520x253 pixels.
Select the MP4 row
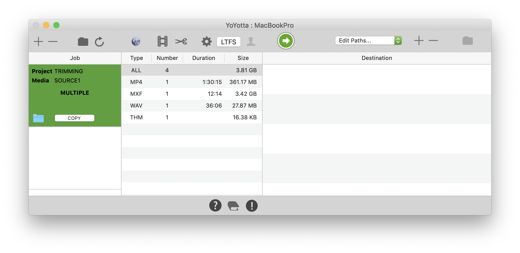click(192, 82)
